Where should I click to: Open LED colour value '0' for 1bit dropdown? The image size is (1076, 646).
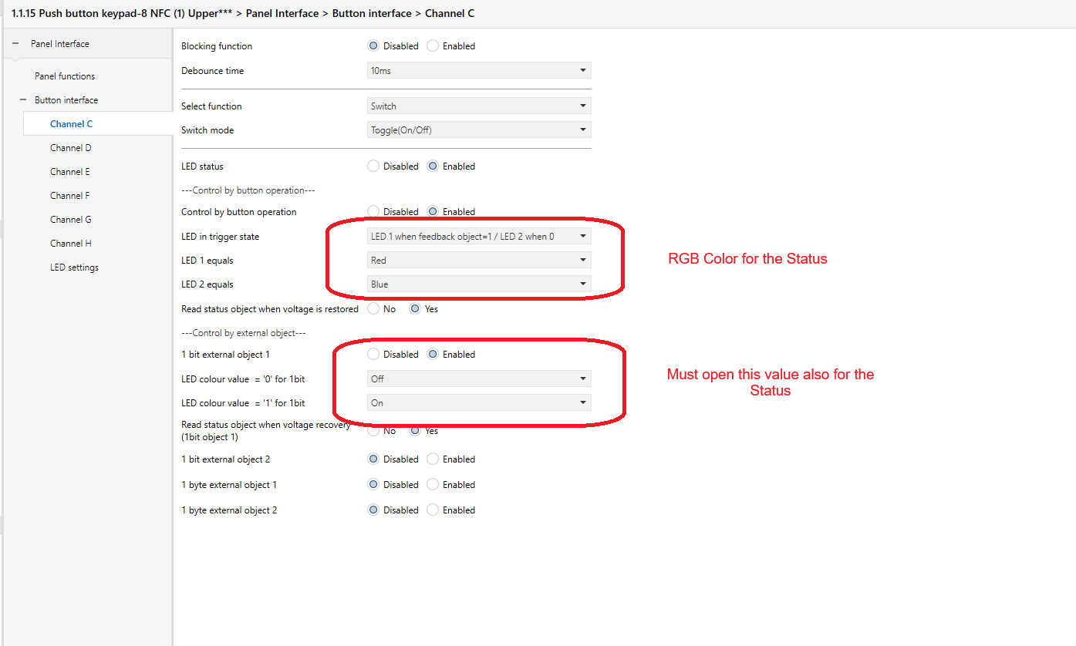[x=479, y=379]
